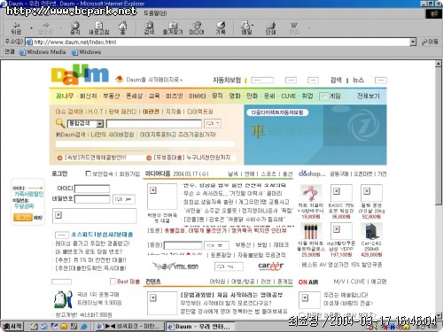Click the main Daum search text field

pos(154,123)
